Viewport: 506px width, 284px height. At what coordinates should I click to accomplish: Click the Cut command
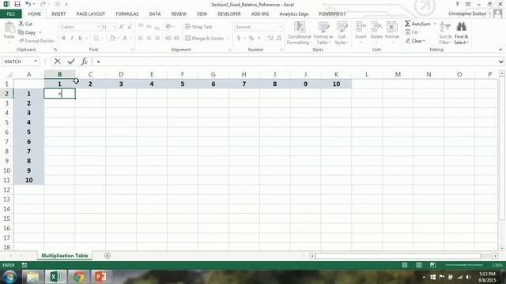click(25, 24)
